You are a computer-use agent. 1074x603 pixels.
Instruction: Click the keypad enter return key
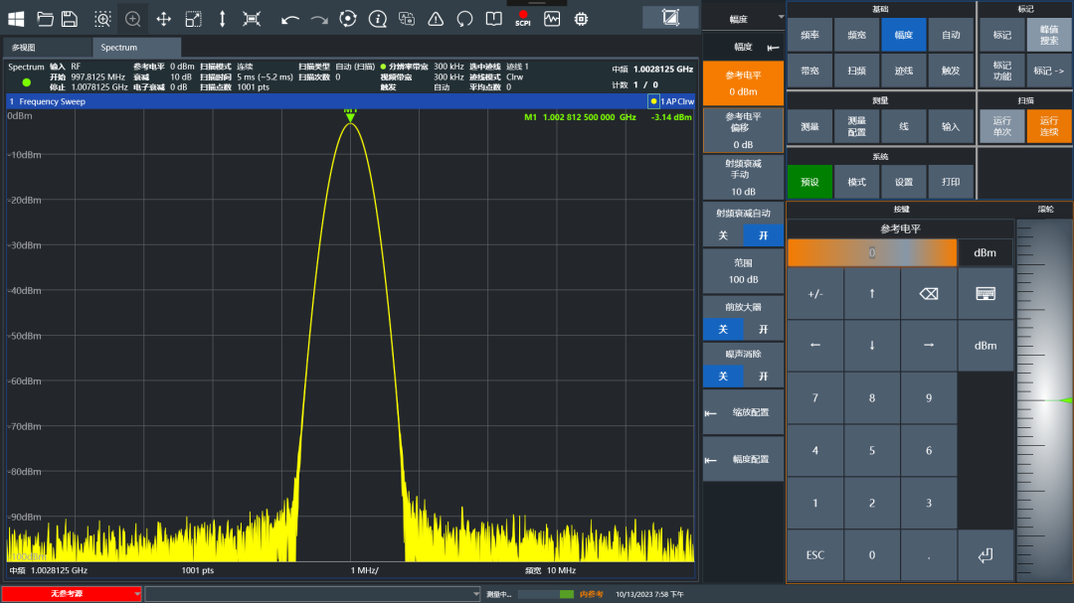[985, 555]
